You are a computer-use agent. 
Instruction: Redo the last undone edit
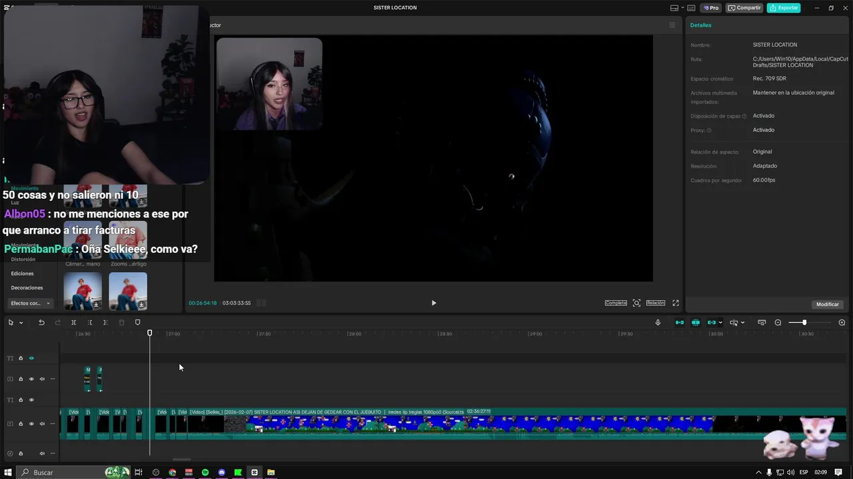(57, 323)
